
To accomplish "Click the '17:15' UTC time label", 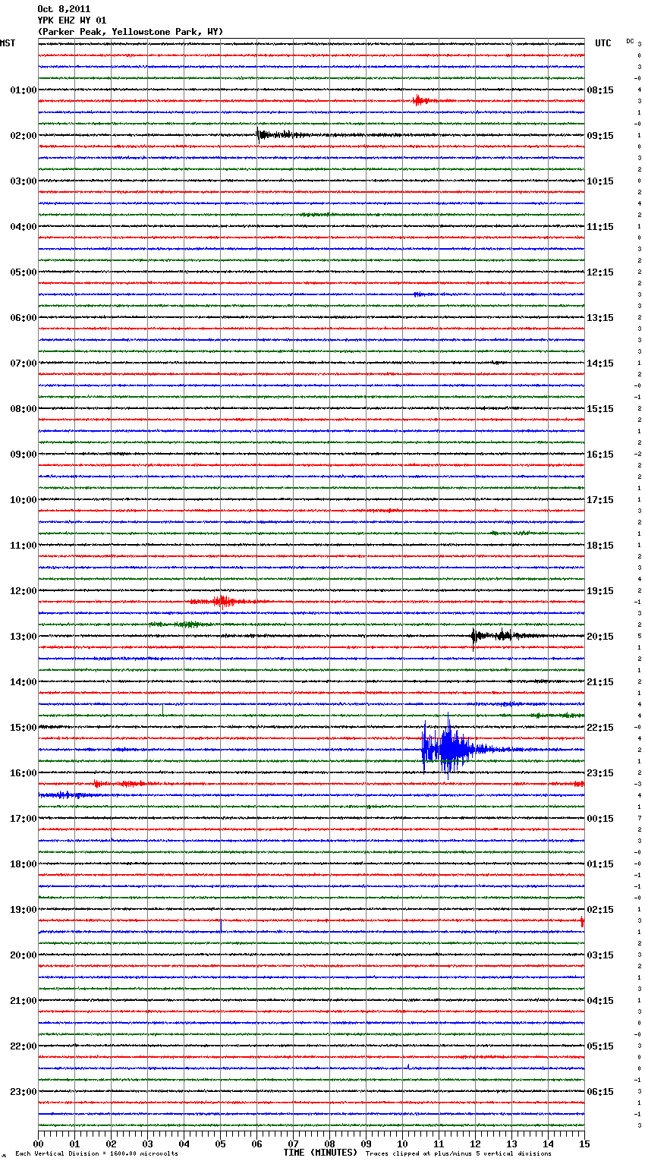I will click(x=600, y=500).
